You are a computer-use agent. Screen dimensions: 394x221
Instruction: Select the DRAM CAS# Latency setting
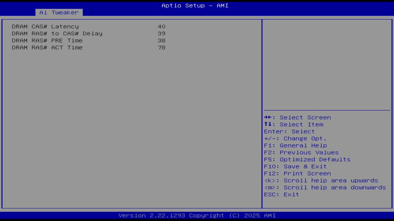45,26
